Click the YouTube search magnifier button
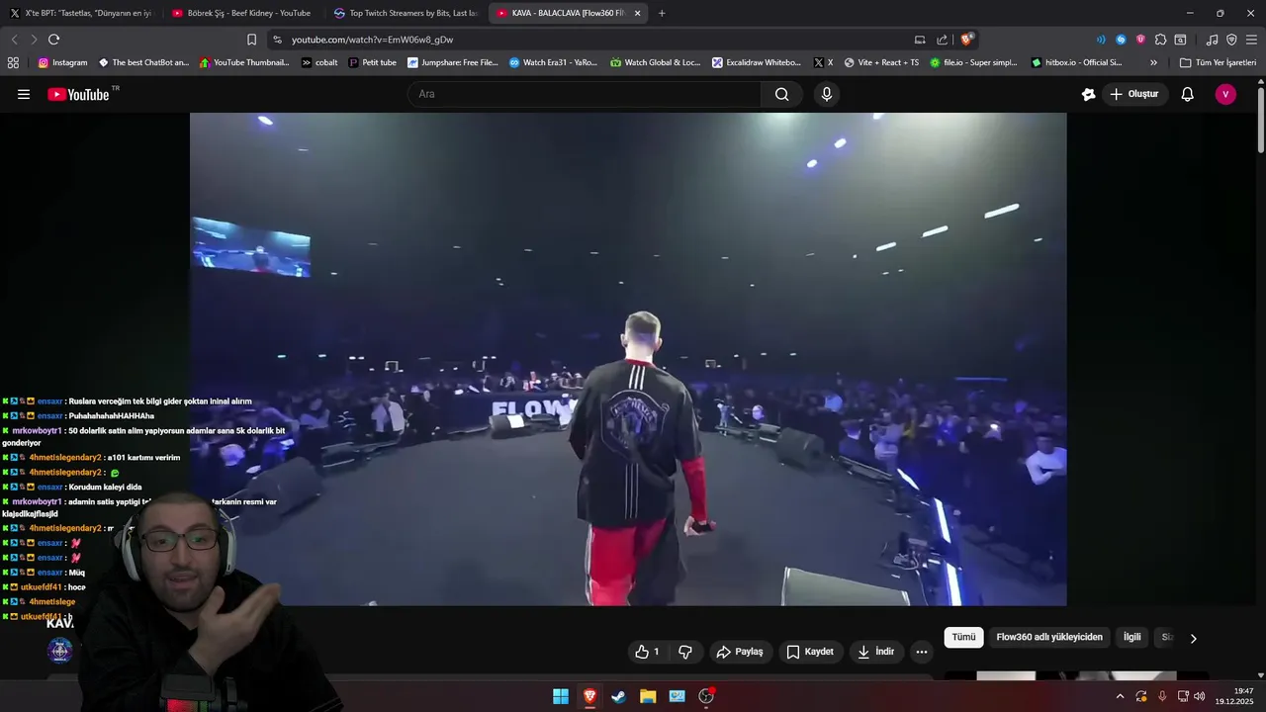Image resolution: width=1266 pixels, height=712 pixels. 781,94
